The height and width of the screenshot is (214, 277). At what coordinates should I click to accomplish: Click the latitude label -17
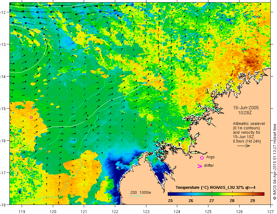[x=3, y=172]
